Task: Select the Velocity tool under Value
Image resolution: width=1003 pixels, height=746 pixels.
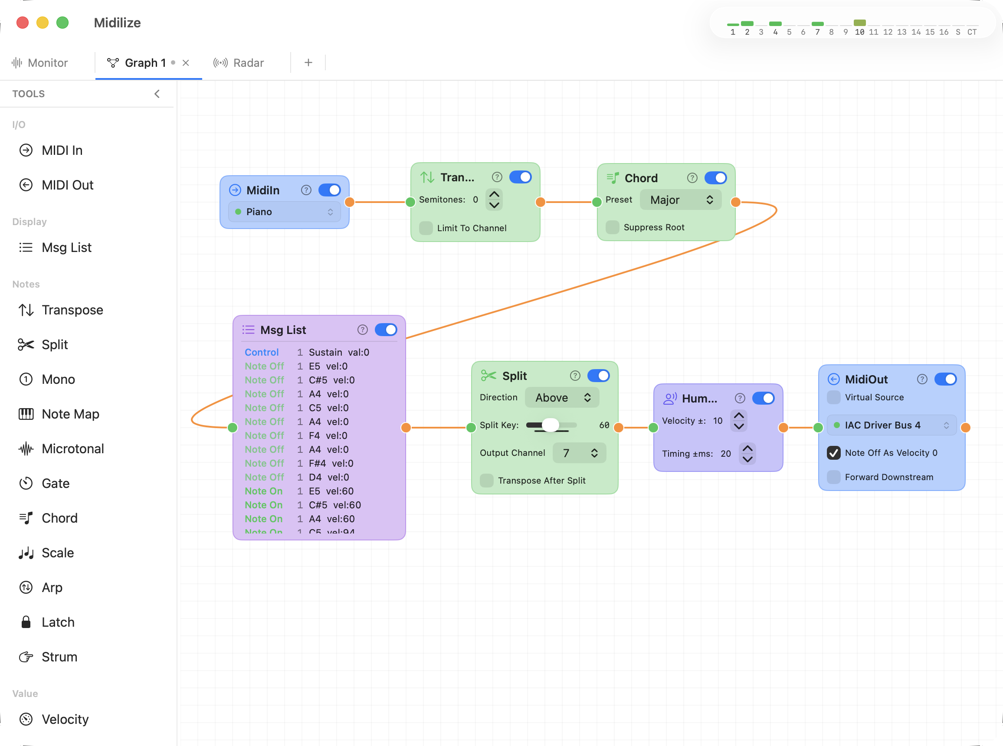Action: (x=65, y=719)
